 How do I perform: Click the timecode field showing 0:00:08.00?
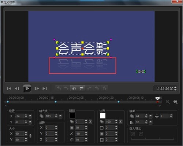165,88
